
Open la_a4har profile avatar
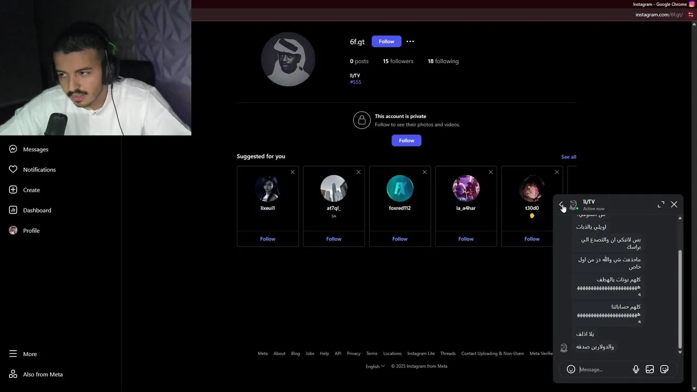click(466, 188)
